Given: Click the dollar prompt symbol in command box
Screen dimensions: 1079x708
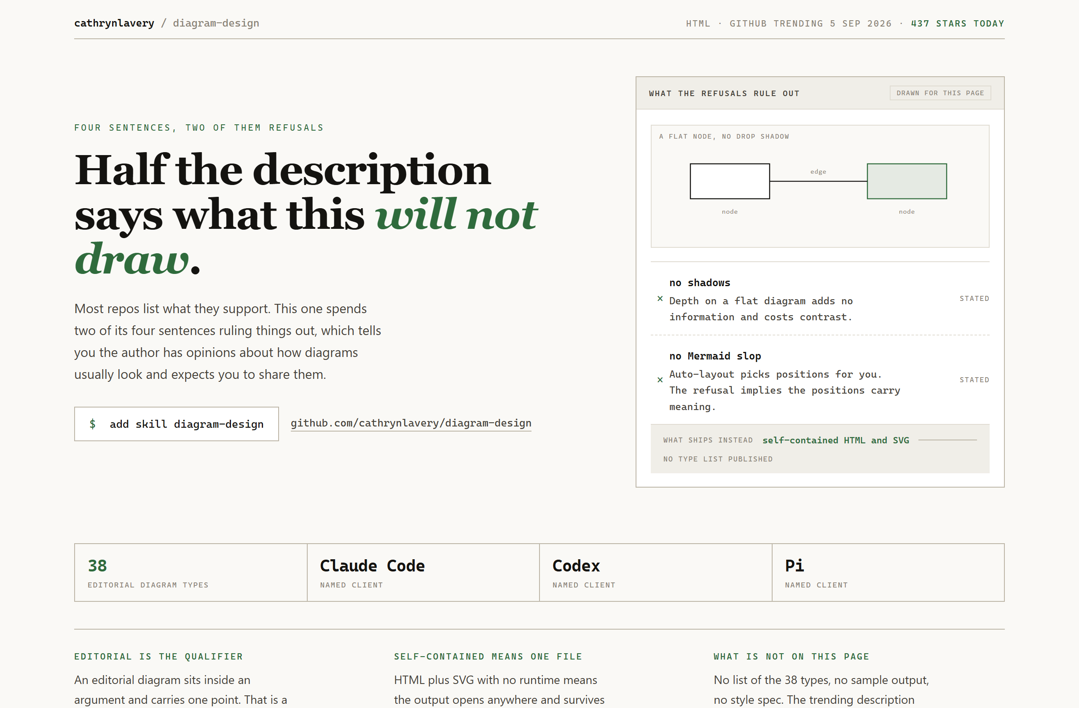Looking at the screenshot, I should pos(92,424).
